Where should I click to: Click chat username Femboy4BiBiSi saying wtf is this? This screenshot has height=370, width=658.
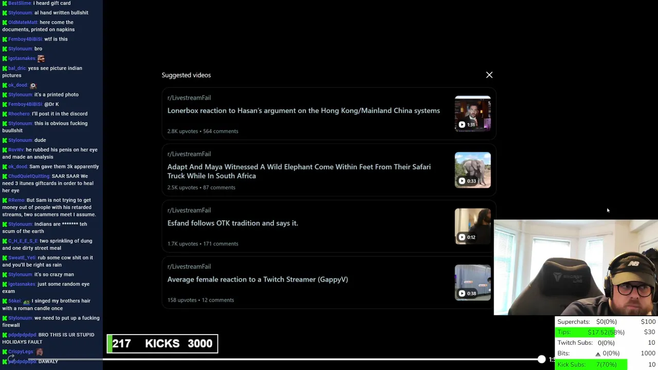click(x=25, y=39)
